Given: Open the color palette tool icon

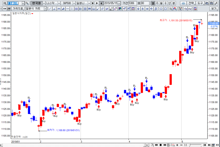Looking at the screenshot, I should click(x=120, y=9).
